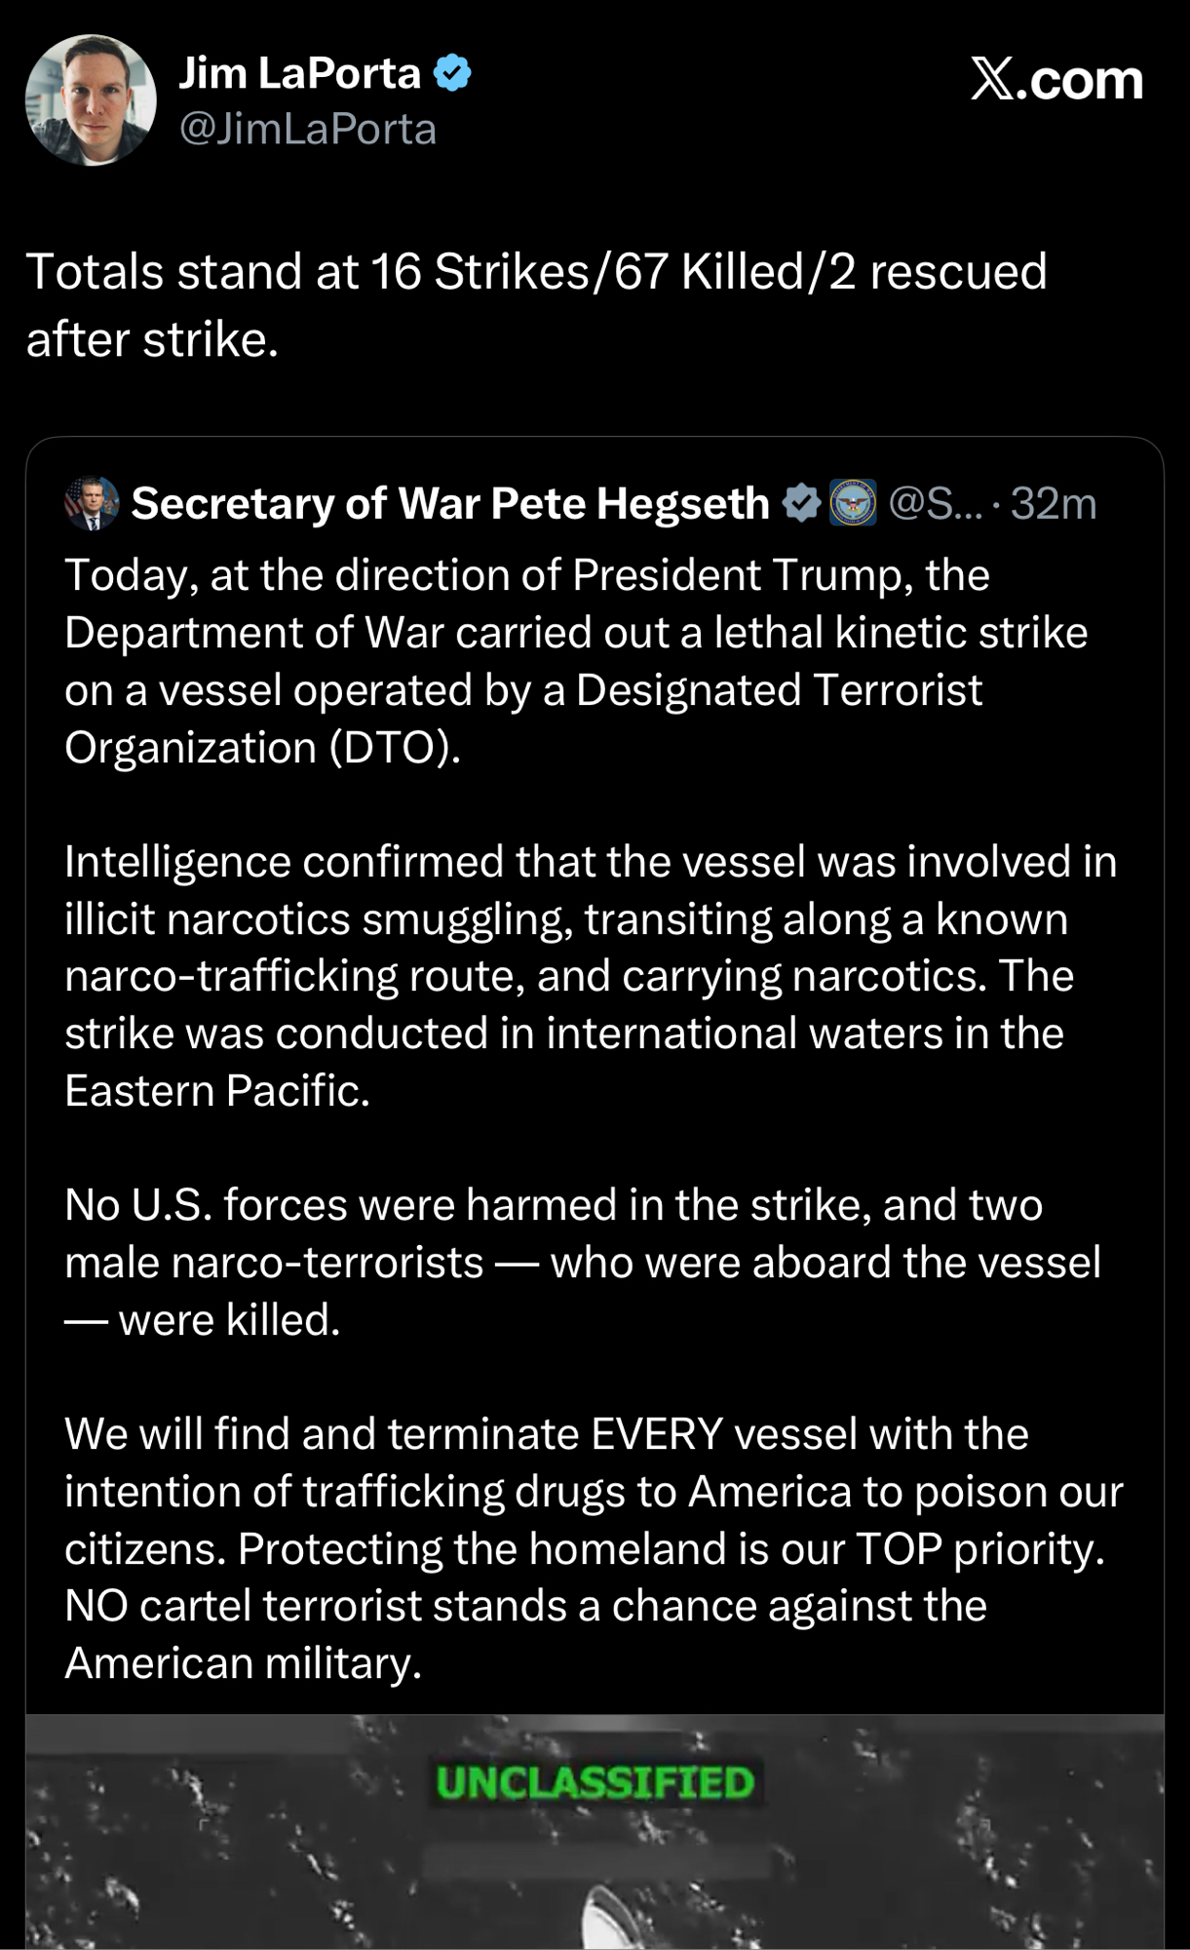Click Jim LaPorta's blue verified badge
Screen dimensions: 1190x1950
(x=452, y=73)
